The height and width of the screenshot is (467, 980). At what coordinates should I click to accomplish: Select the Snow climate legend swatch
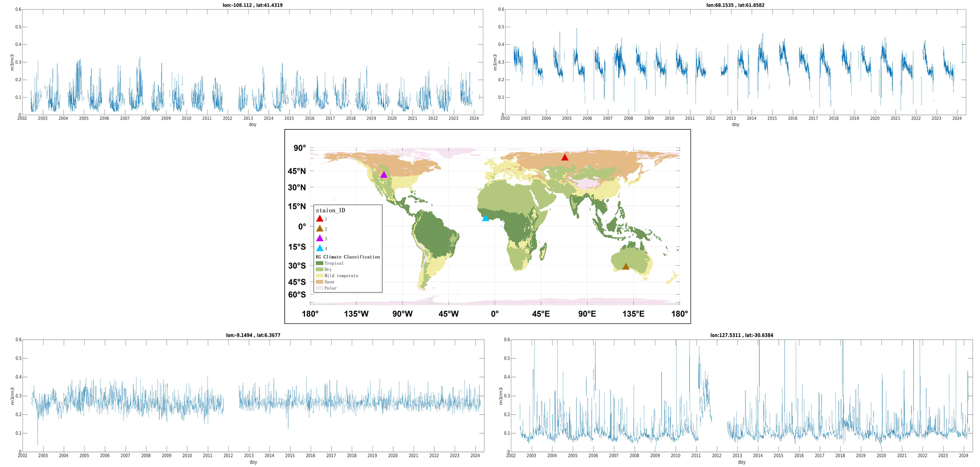point(319,282)
